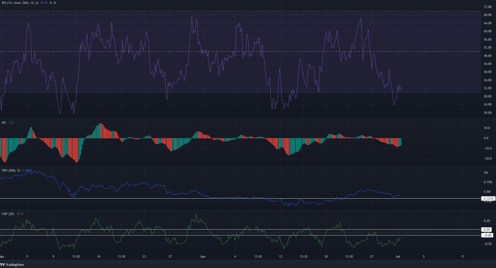Image resolution: width=496 pixels, height=268 pixels.
Task: Click the 6.75M tick on OBV scale
Action: (x=487, y=182)
